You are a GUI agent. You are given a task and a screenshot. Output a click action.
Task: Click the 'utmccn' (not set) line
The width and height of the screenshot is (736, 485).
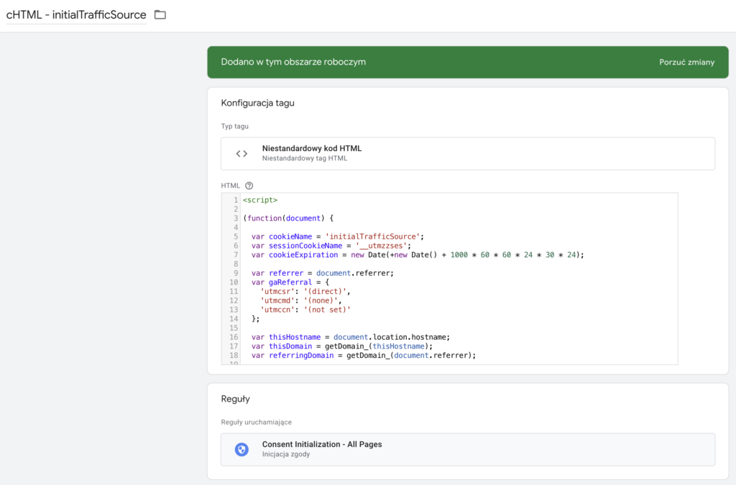pyautogui.click(x=305, y=310)
